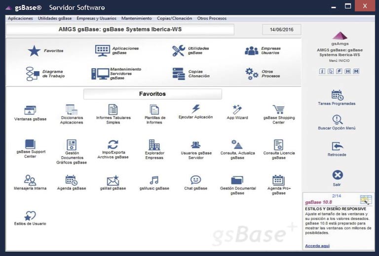This screenshot has width=379, height=256.
Task: Follow the 'Acceda aquí' link
Action: (317, 246)
